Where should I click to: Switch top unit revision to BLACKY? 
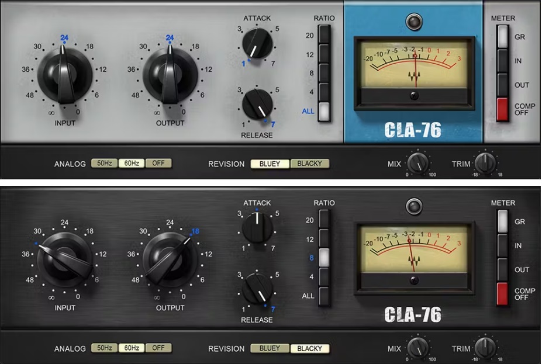click(309, 164)
